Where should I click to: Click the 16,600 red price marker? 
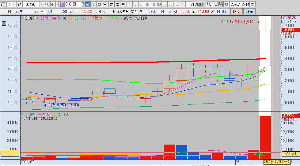coord(291,30)
